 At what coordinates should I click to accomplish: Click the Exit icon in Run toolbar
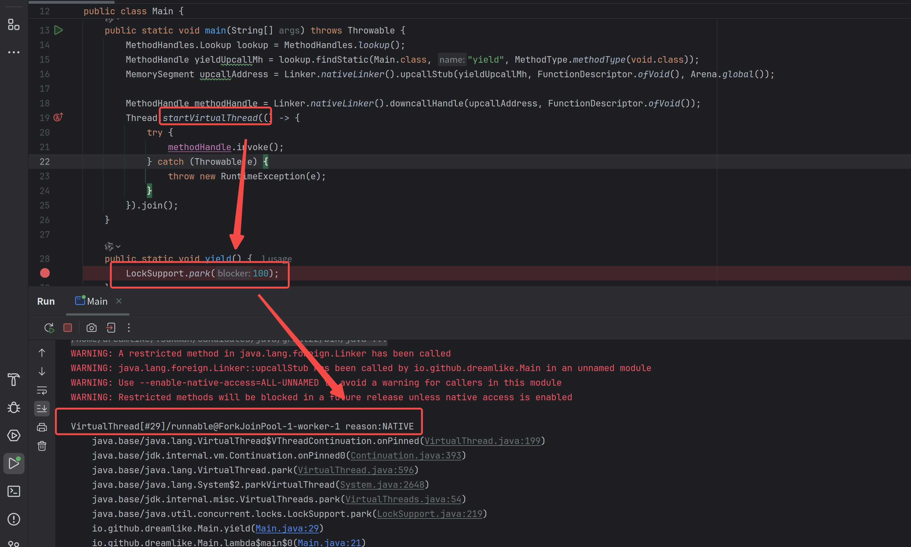(111, 328)
